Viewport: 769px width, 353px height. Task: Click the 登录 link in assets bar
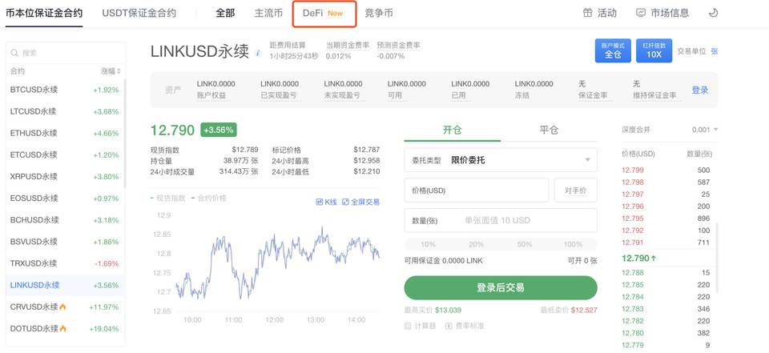click(x=700, y=90)
